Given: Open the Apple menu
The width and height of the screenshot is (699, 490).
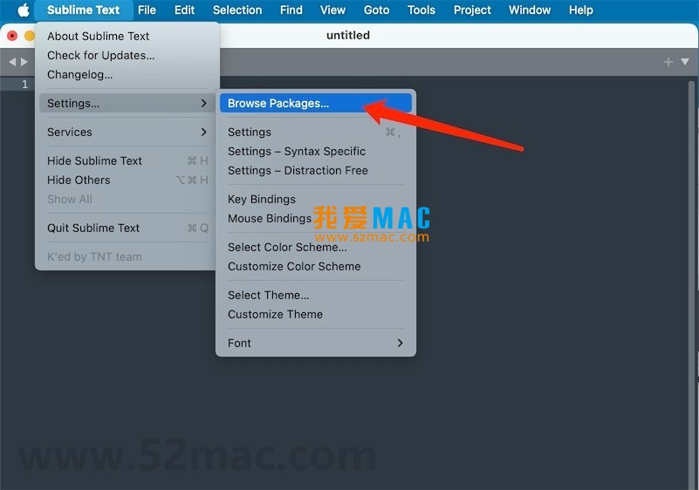Looking at the screenshot, I should 24,10.
